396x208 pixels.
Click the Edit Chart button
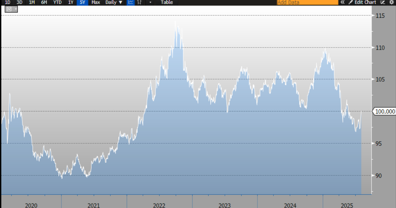tap(362, 2)
